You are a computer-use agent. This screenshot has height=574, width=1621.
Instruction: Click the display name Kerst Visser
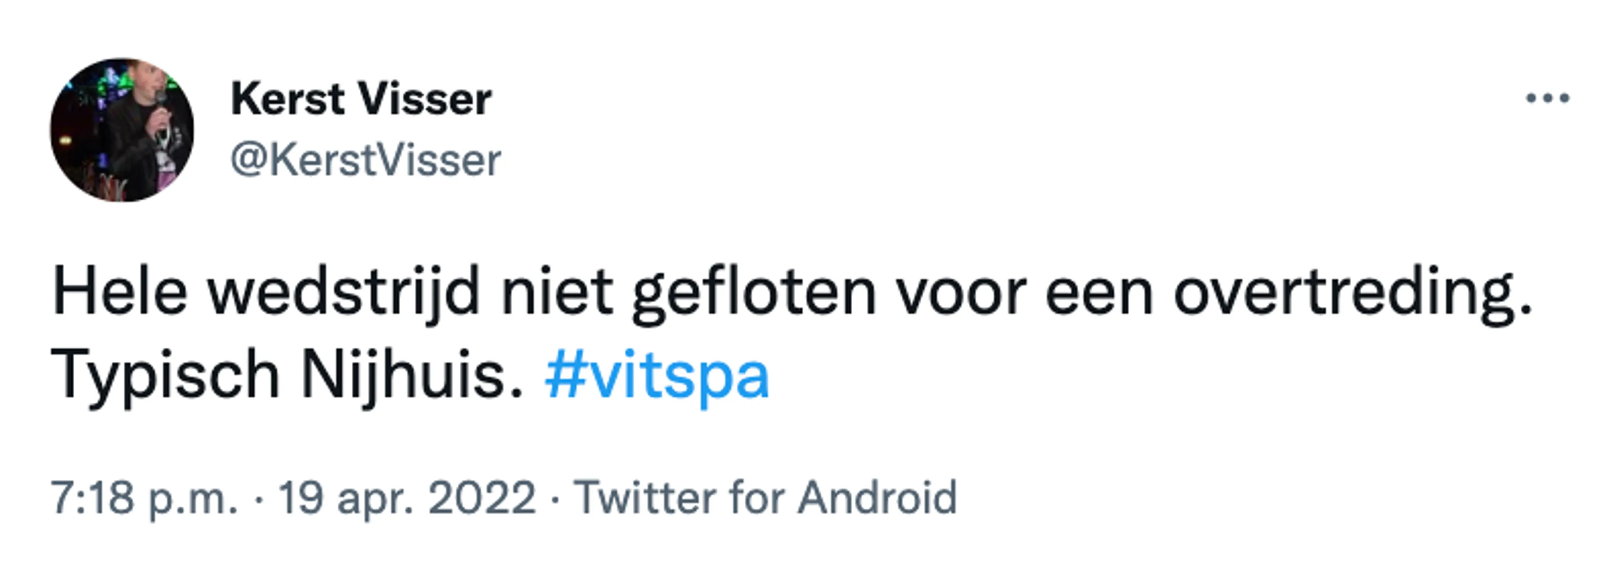pos(361,100)
